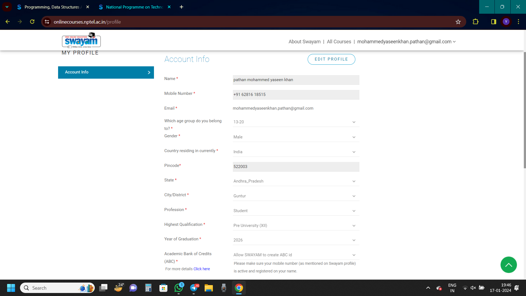Open WhatsApp from the taskbar
This screenshot has width=526, height=296.
point(179,288)
